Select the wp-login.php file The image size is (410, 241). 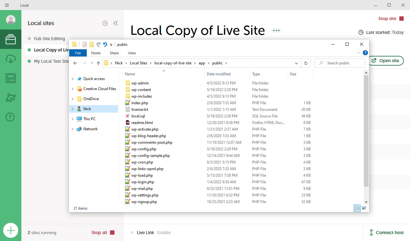coord(143,182)
